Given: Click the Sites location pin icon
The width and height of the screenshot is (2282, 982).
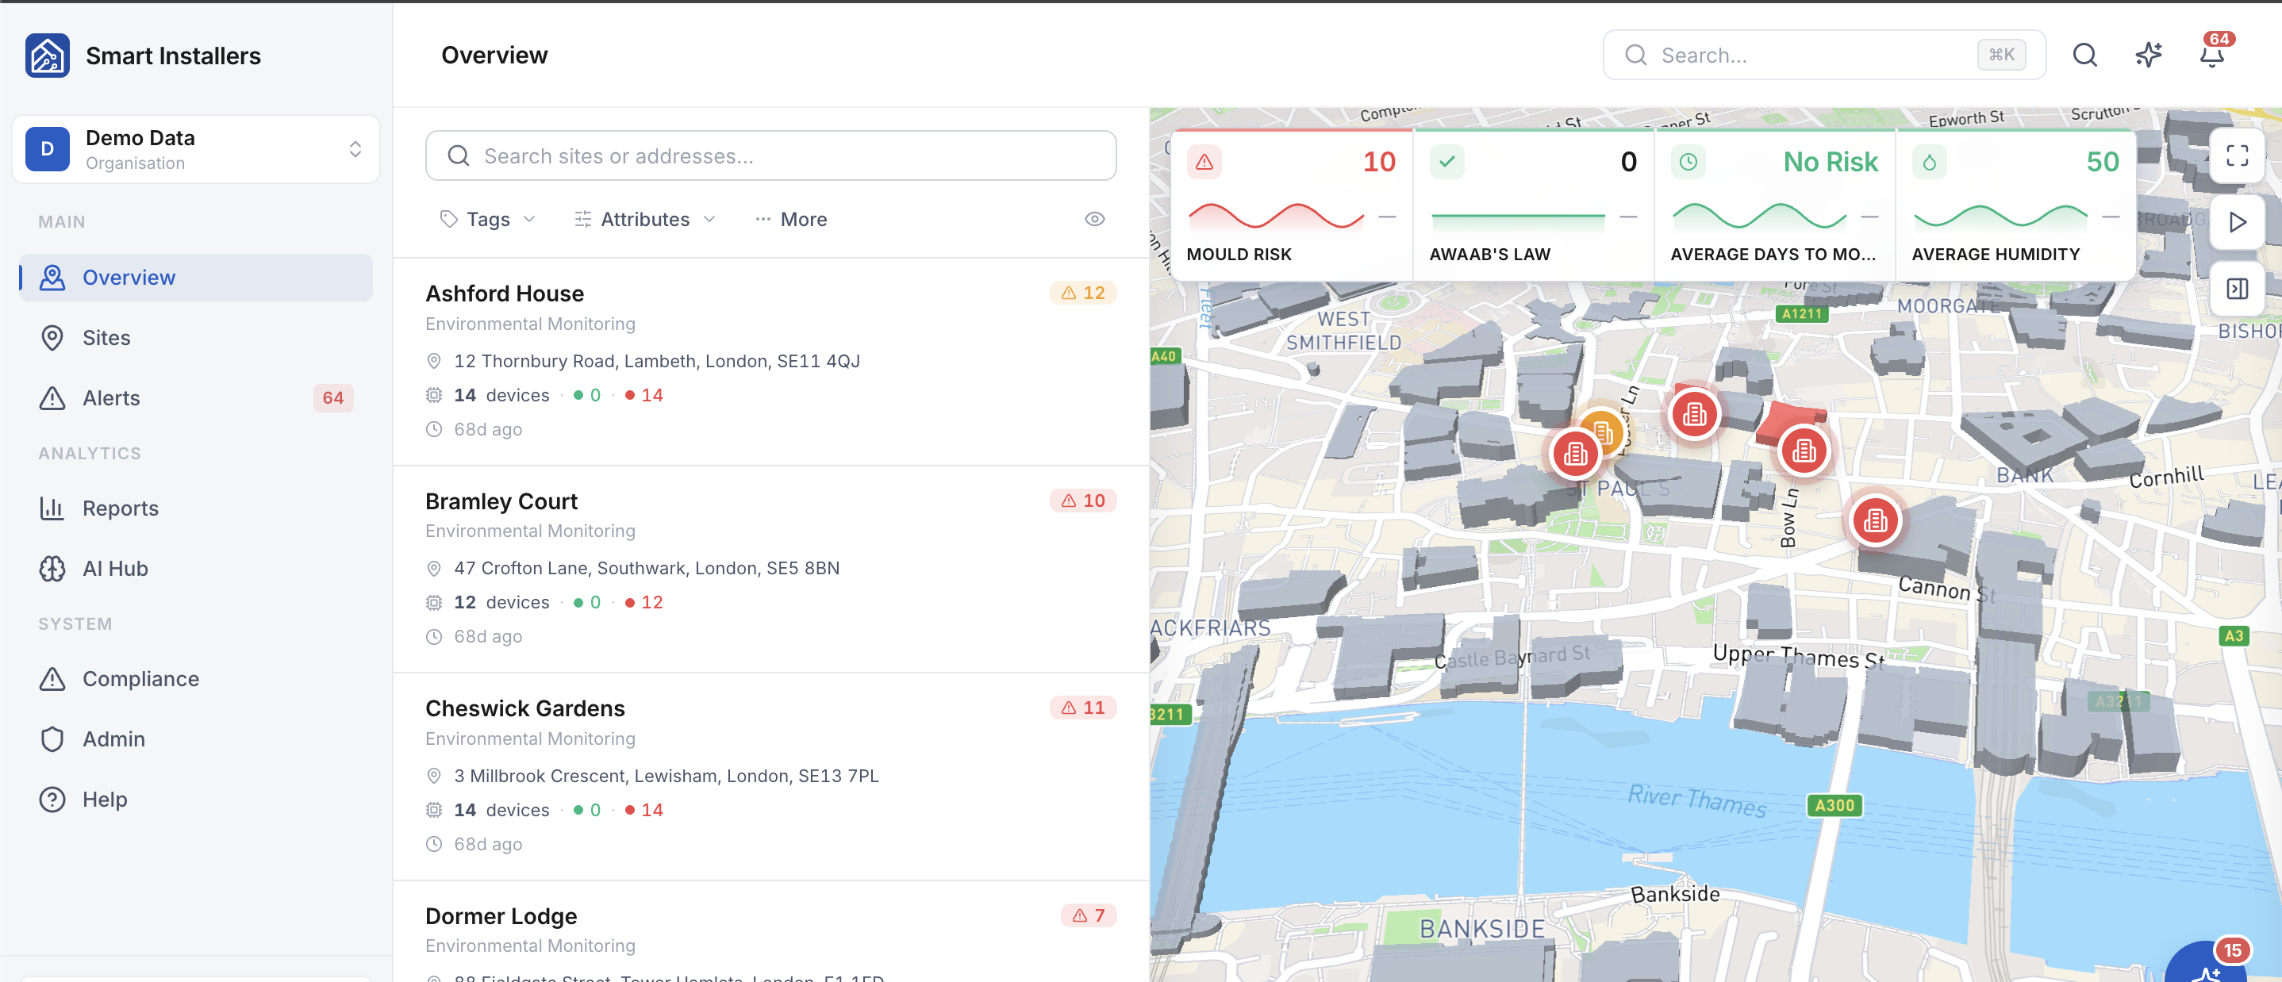Looking at the screenshot, I should [x=52, y=337].
